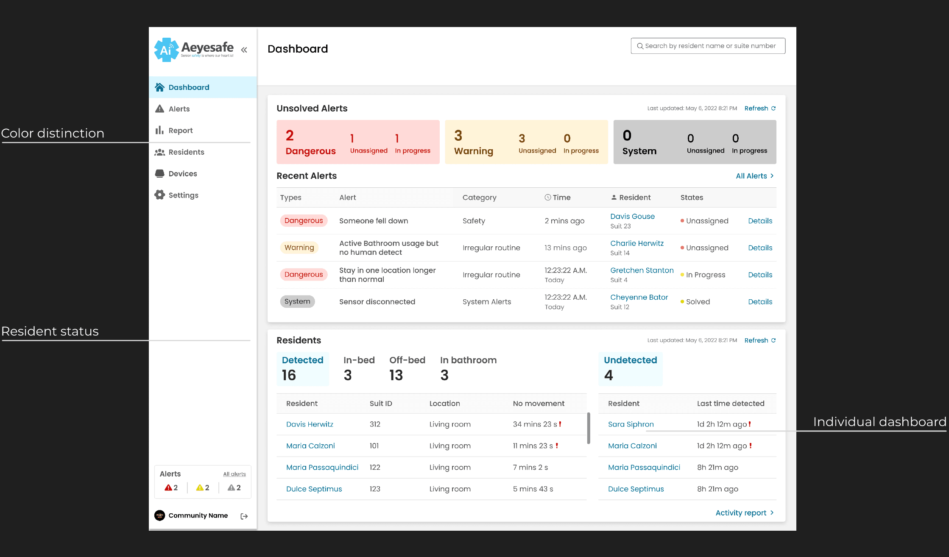Click the resident name search field
Image resolution: width=949 pixels, height=557 pixels.
coord(708,46)
